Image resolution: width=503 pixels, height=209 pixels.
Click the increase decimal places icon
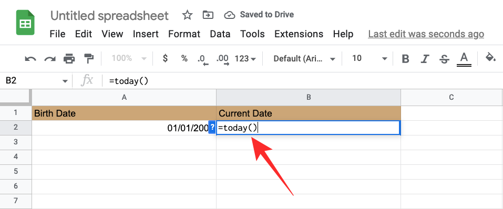pyautogui.click(x=223, y=59)
